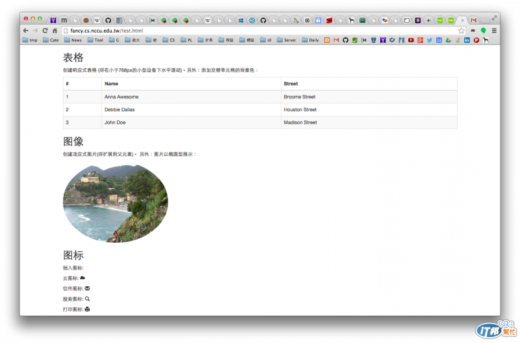Image resolution: width=520 pixels, height=343 pixels.
Task: Open the Google+ bookmark icon
Action: [420, 40]
